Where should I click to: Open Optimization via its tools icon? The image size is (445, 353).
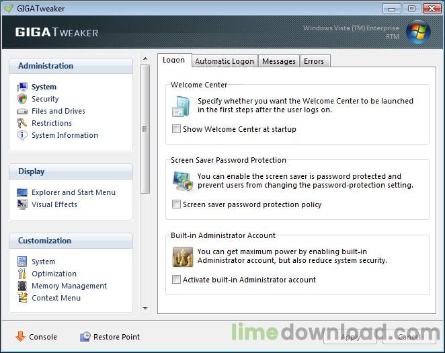pos(22,274)
